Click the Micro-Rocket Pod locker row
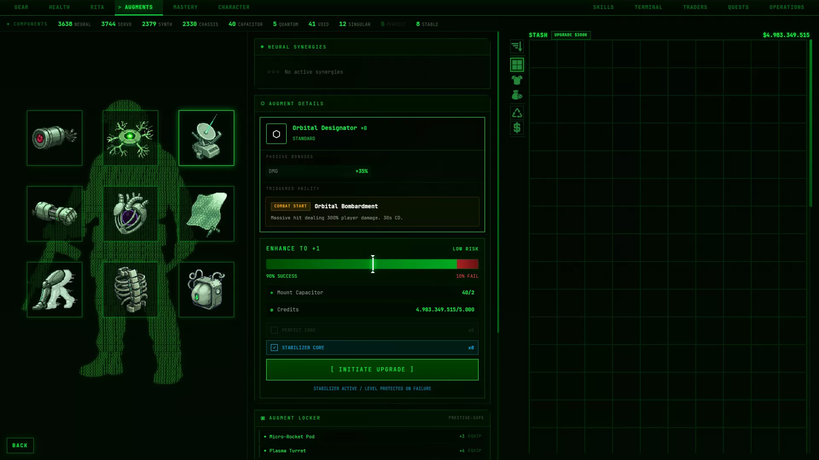This screenshot has width=819, height=460. tap(372, 437)
